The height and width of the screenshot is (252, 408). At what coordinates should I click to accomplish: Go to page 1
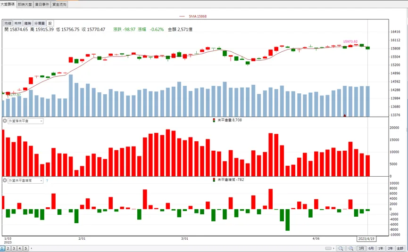click(2, 248)
